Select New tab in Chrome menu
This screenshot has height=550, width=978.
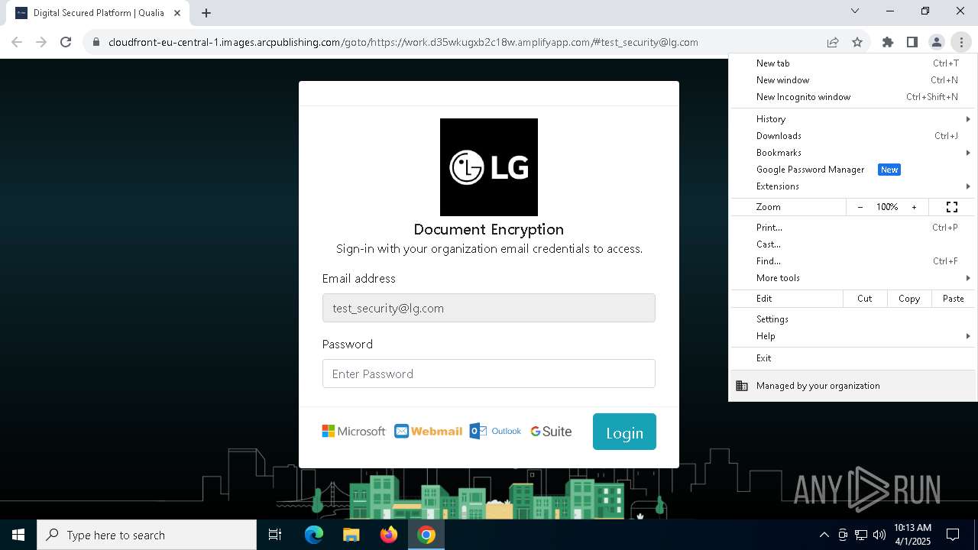tap(853, 63)
